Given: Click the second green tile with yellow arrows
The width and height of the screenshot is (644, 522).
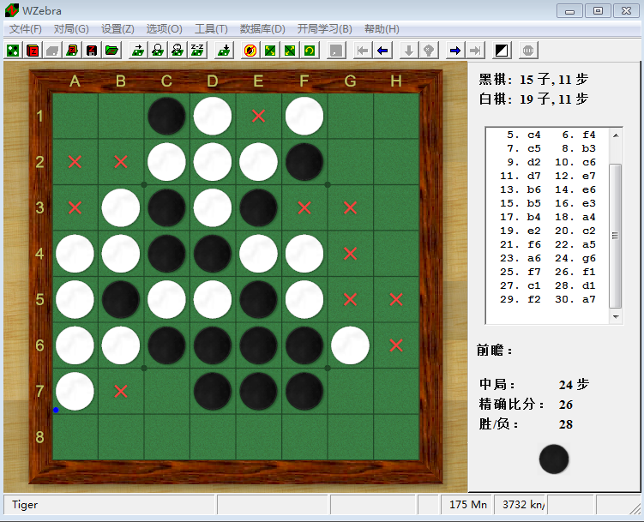Looking at the screenshot, I should [x=290, y=51].
